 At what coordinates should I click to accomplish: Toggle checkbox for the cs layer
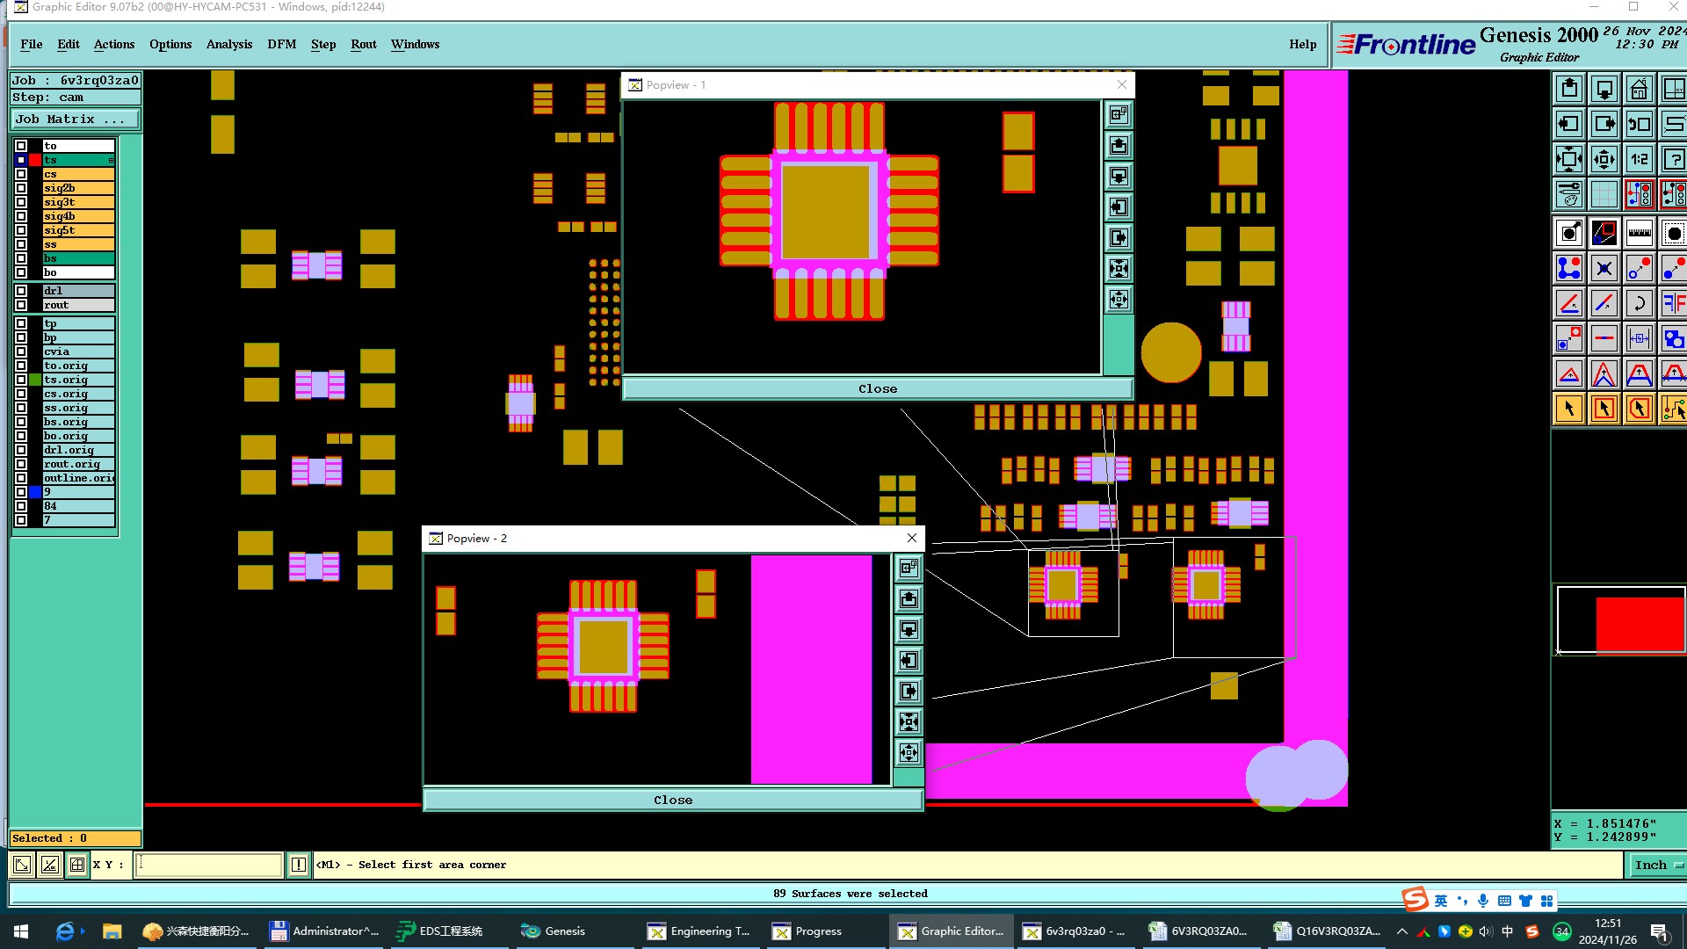click(x=21, y=174)
